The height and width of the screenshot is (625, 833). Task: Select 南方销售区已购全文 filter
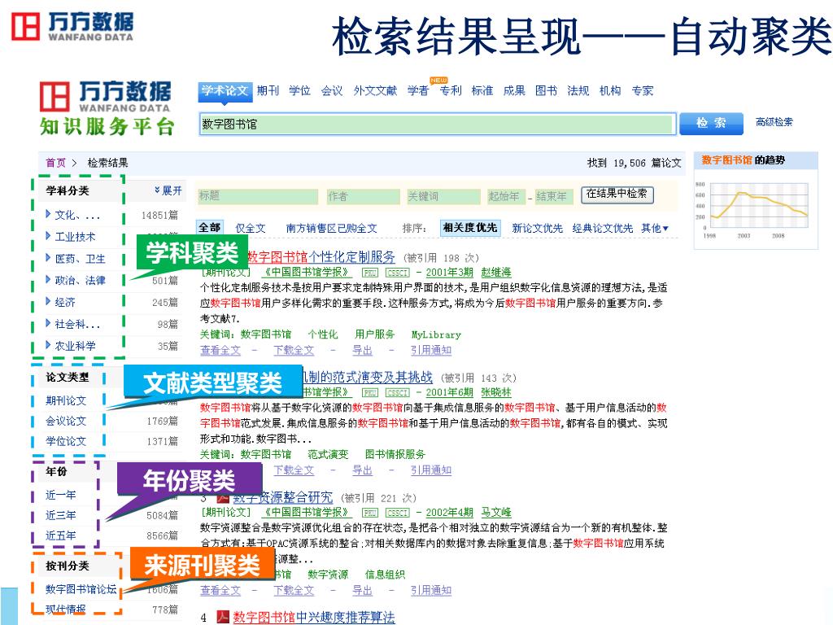[x=332, y=229]
